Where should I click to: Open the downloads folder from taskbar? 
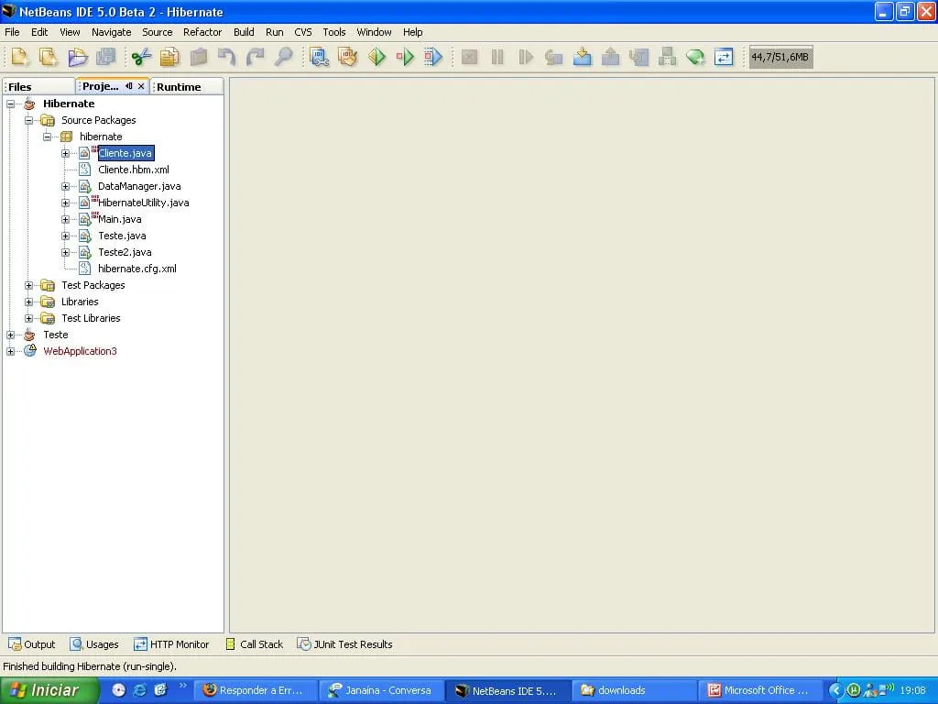[x=634, y=691]
